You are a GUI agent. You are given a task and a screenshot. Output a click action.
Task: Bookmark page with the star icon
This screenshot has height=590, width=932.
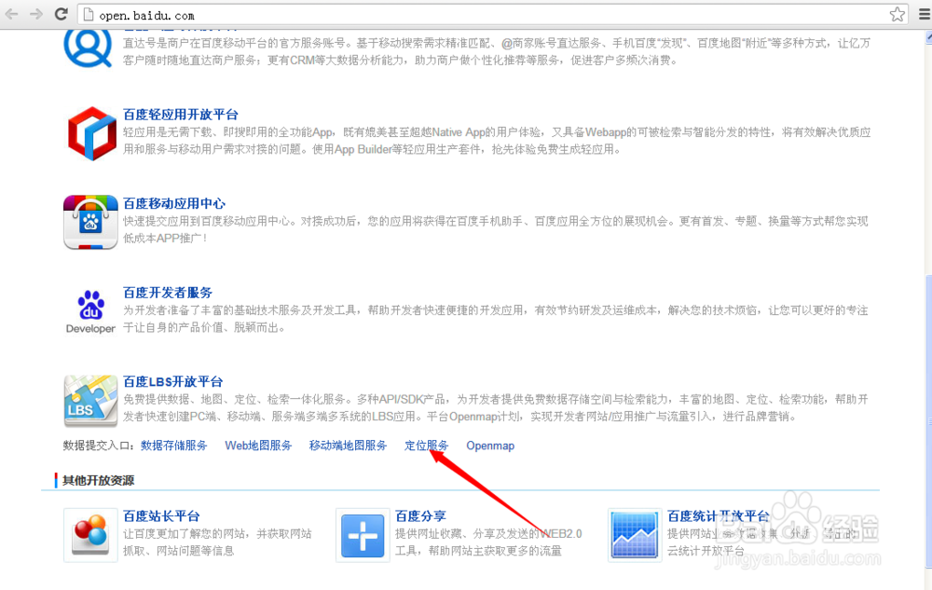[x=897, y=14]
